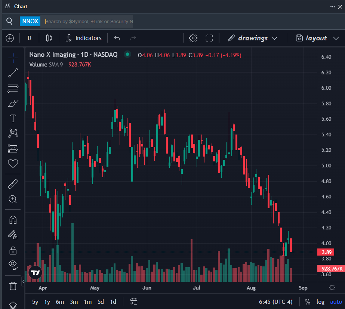
Task: Click the NNOX symbol tag
Action: [x=30, y=21]
